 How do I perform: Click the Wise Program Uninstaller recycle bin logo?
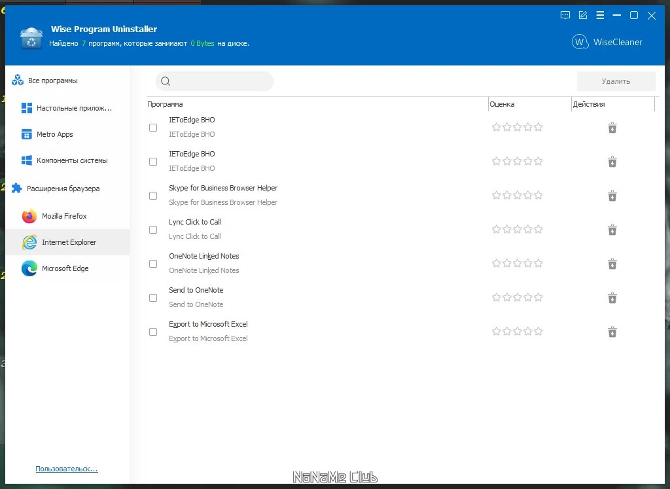pyautogui.click(x=31, y=38)
